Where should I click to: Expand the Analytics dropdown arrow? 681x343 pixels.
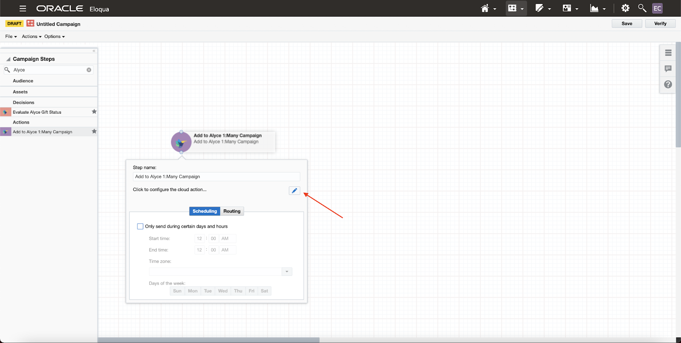[604, 9]
